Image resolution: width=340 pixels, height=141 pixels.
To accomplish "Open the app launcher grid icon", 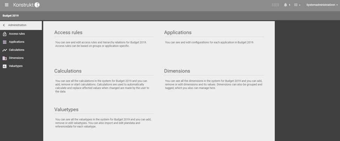I will coord(7,5).
